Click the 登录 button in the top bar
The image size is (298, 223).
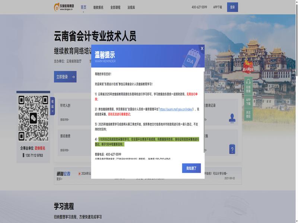point(232,7)
